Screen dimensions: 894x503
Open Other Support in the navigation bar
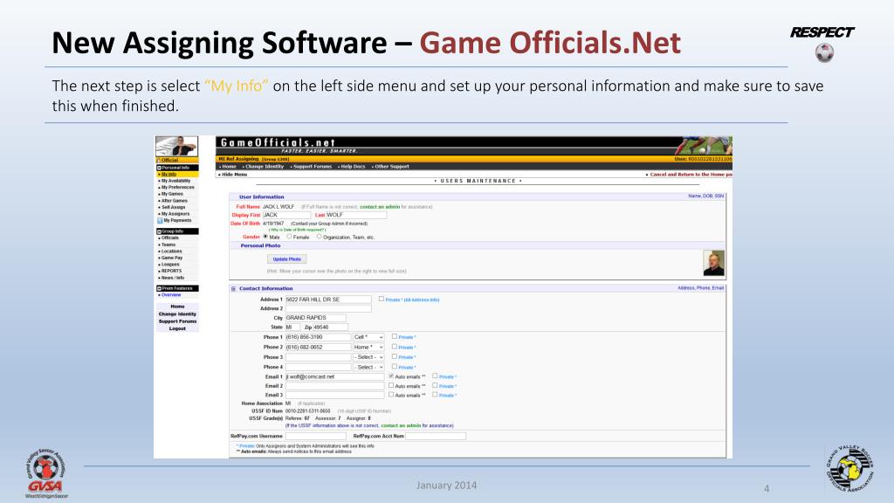point(391,167)
